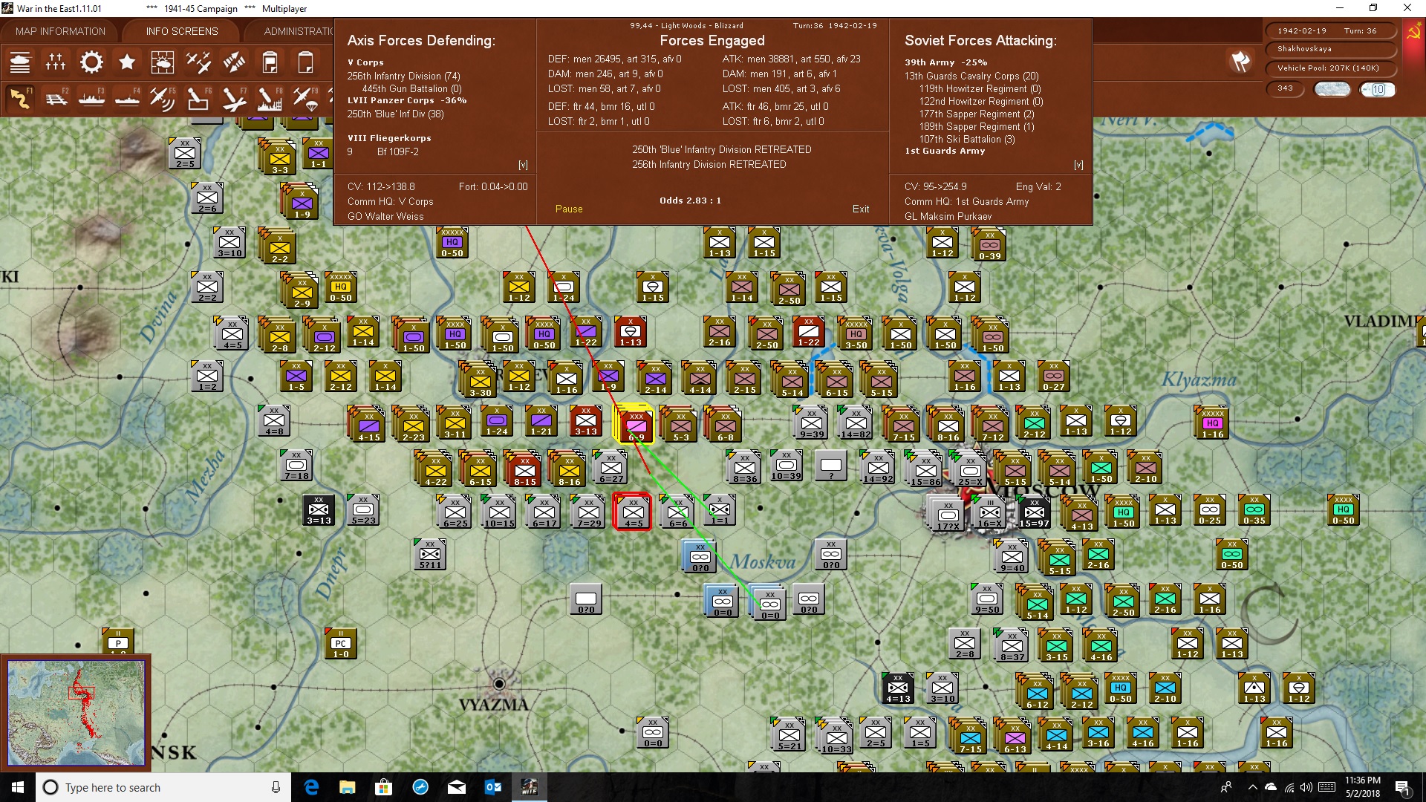Open the weather map icon
The width and height of the screenshot is (1426, 802).
(x=163, y=62)
